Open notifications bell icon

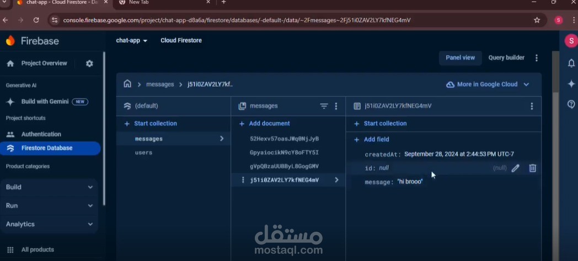tap(571, 63)
